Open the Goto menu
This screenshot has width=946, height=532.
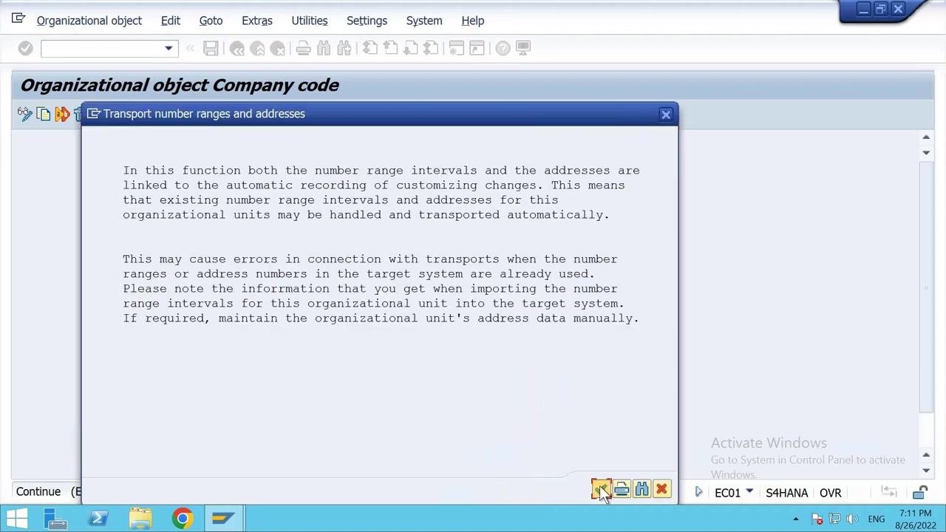click(x=211, y=21)
